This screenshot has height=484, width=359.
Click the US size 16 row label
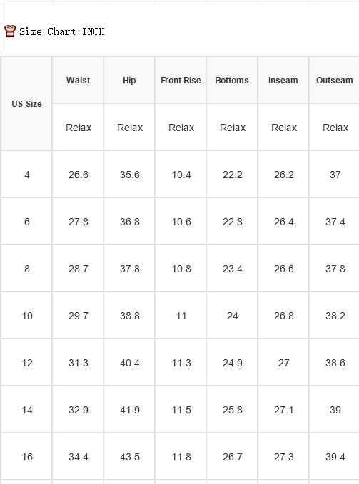coord(27,457)
